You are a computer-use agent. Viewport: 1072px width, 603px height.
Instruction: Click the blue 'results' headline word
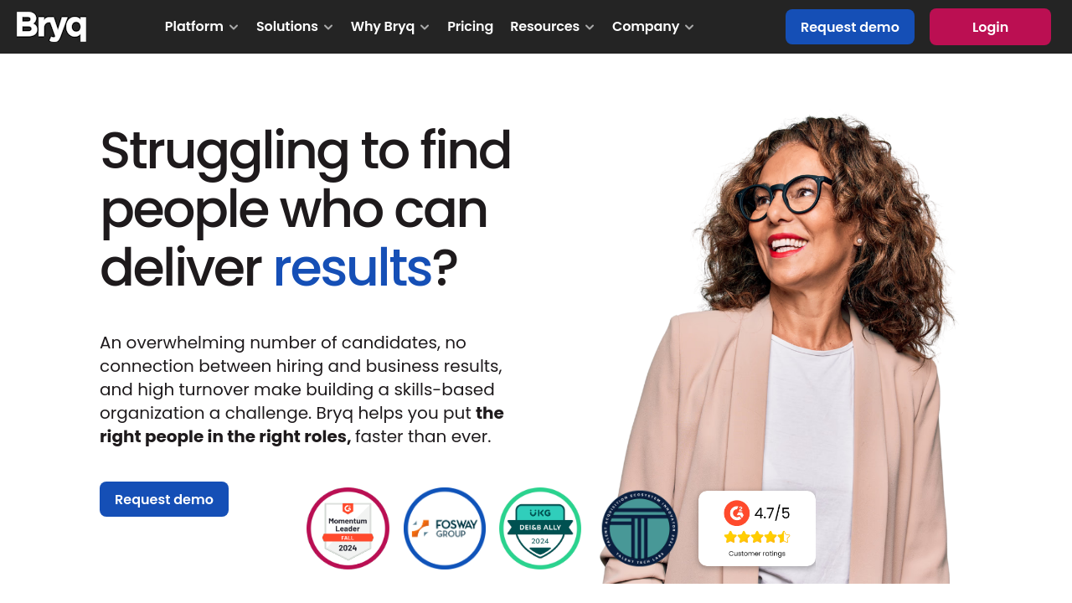[x=353, y=268]
